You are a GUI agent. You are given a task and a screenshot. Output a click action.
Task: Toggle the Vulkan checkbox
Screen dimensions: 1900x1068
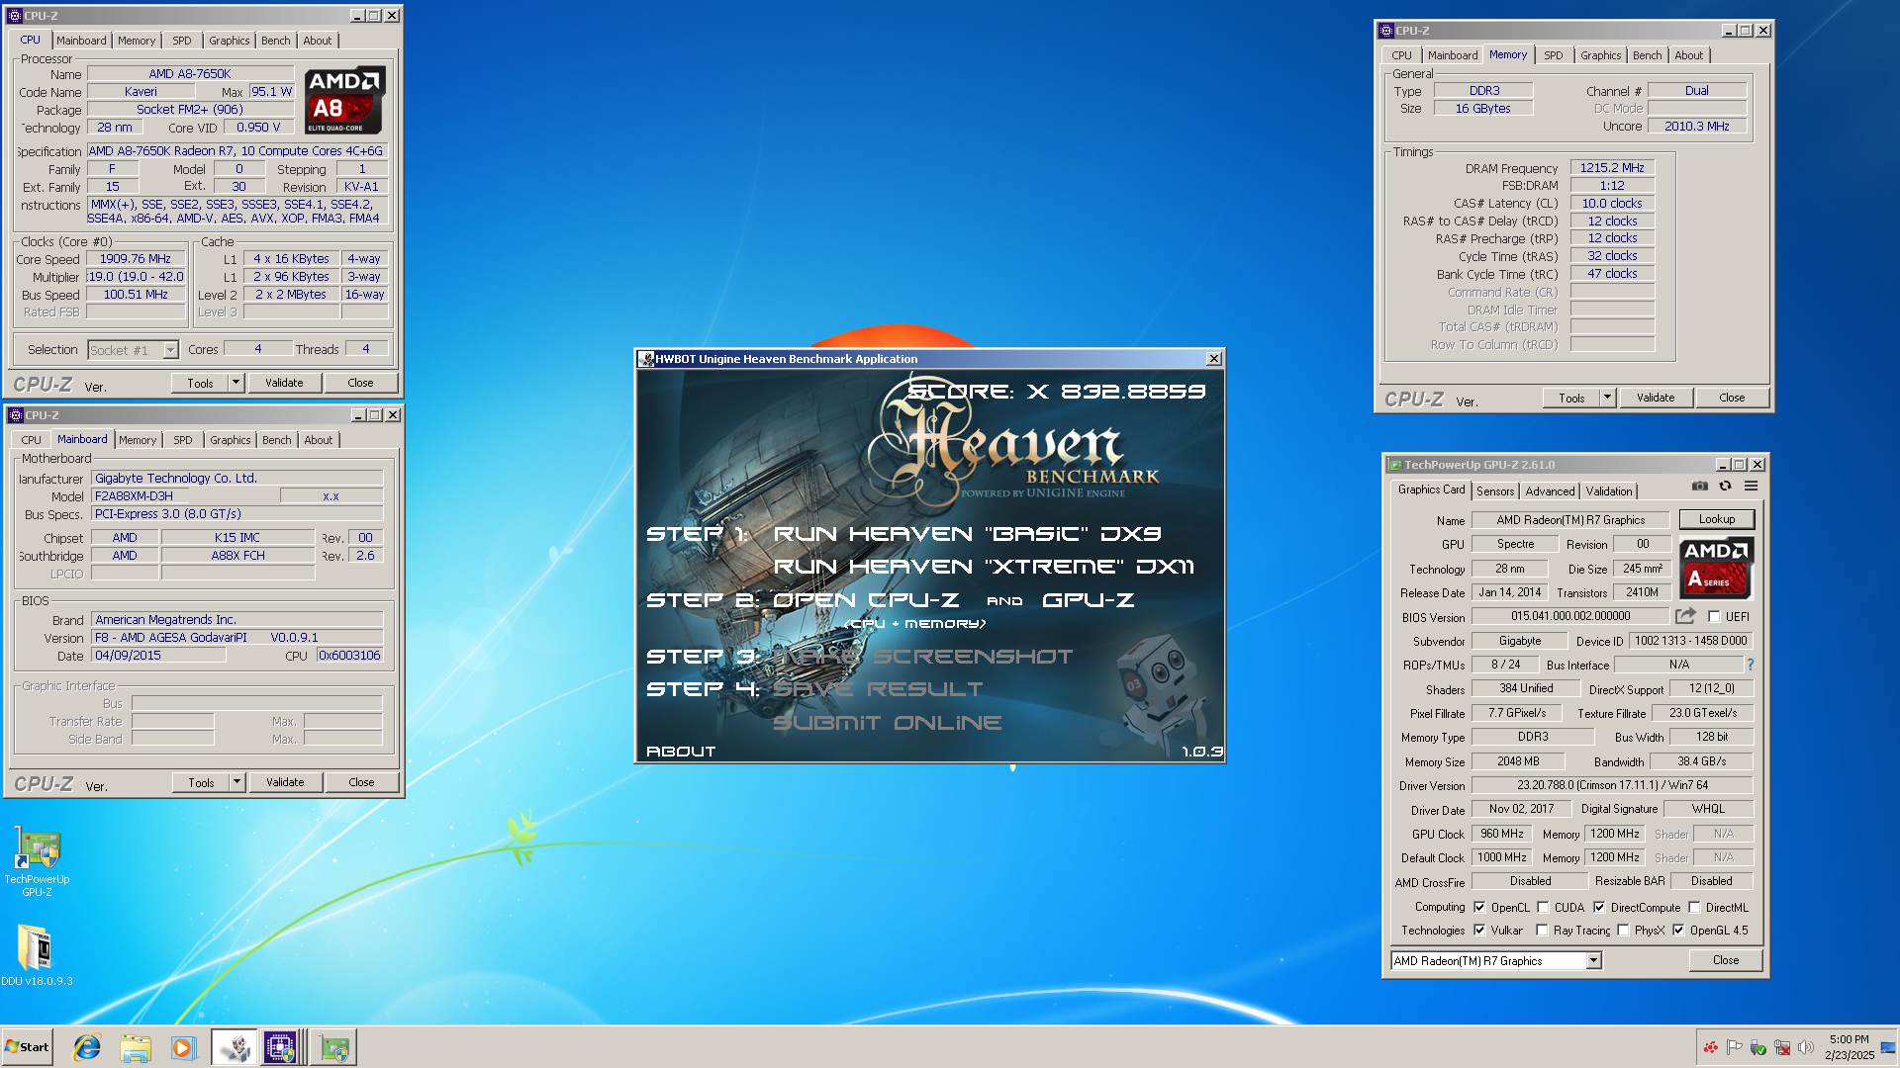[1479, 931]
